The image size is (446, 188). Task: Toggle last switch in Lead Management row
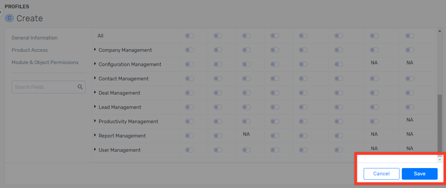tap(410, 107)
